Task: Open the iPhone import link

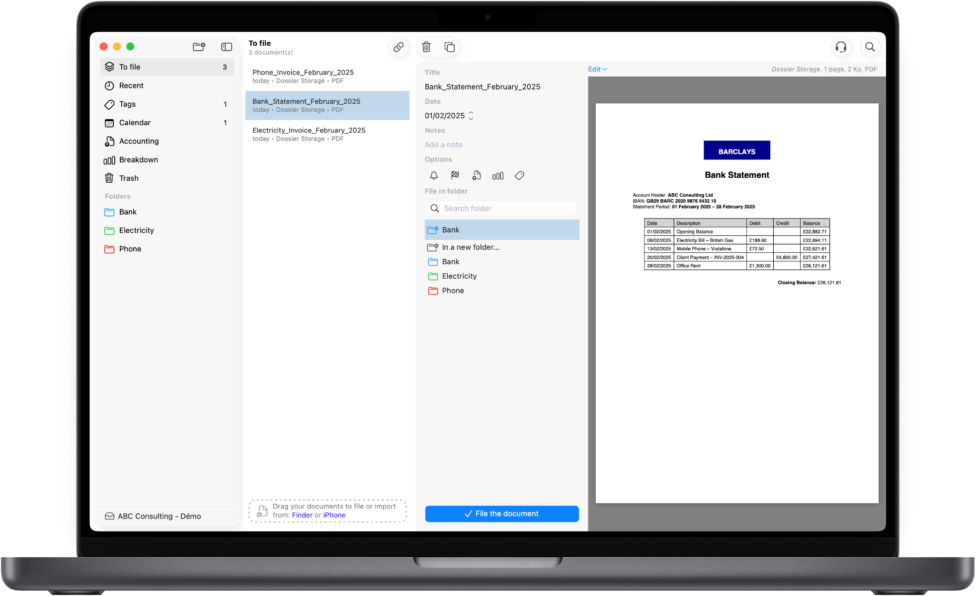Action: pos(334,515)
